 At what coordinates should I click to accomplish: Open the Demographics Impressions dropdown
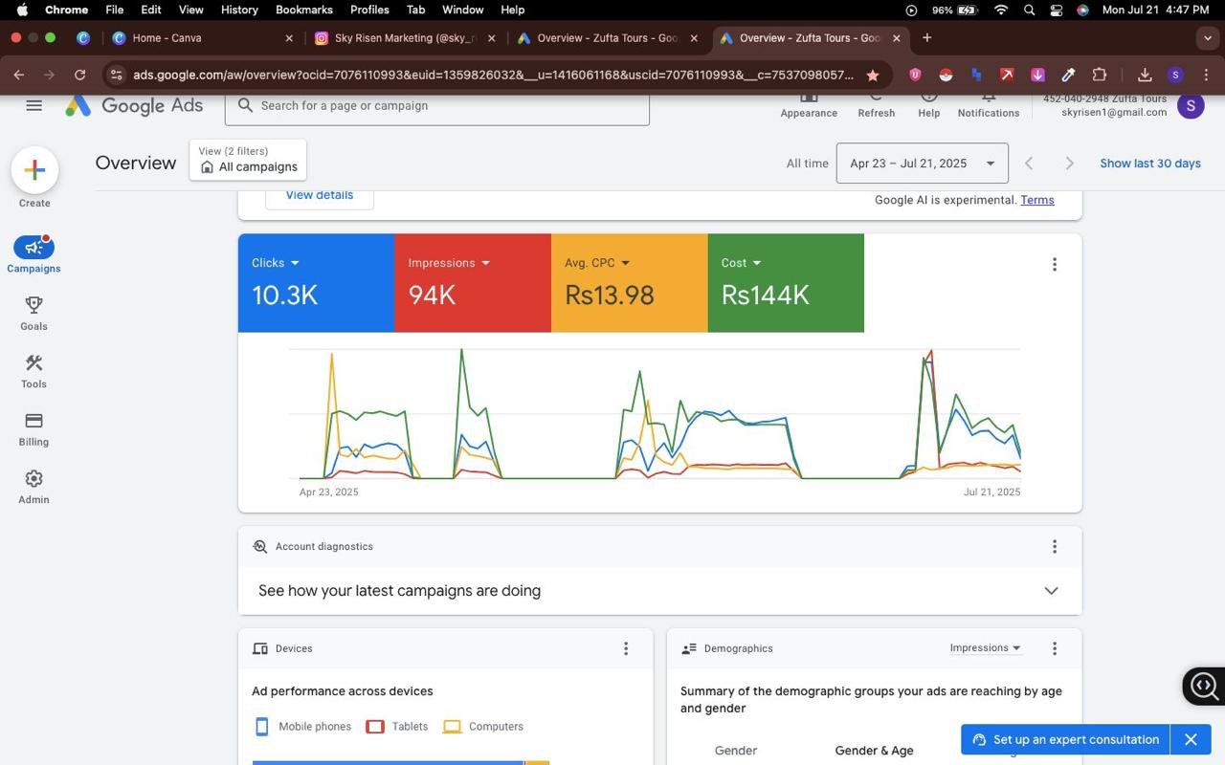(x=985, y=648)
